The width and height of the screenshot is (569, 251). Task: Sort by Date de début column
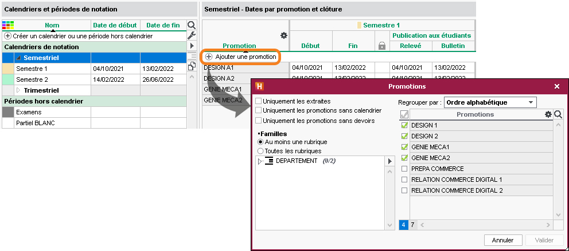coord(115,25)
